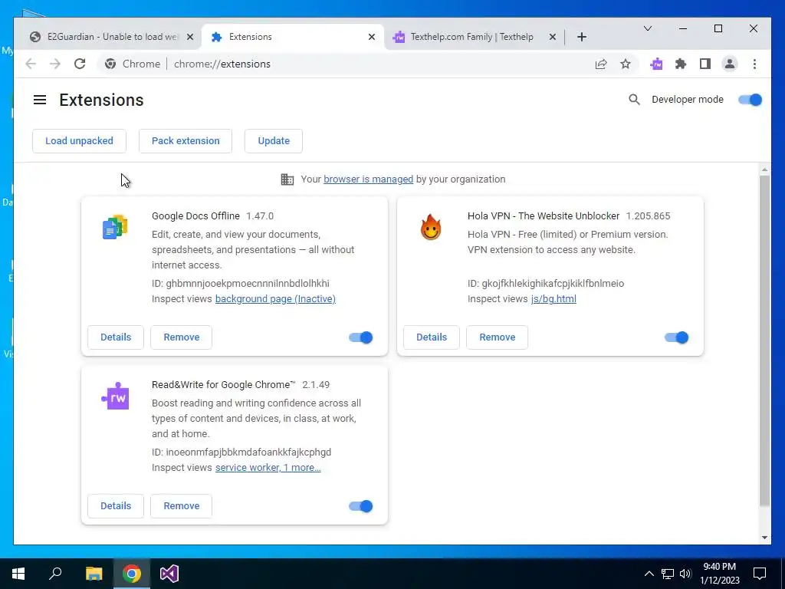This screenshot has width=785, height=589.
Task: Close the Extensions tab
Action: point(372,37)
